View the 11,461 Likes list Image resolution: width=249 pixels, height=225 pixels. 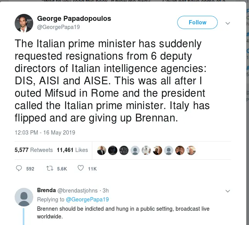pyautogui.click(x=73, y=150)
